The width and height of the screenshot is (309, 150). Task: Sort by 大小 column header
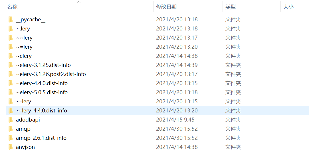coord(288,7)
